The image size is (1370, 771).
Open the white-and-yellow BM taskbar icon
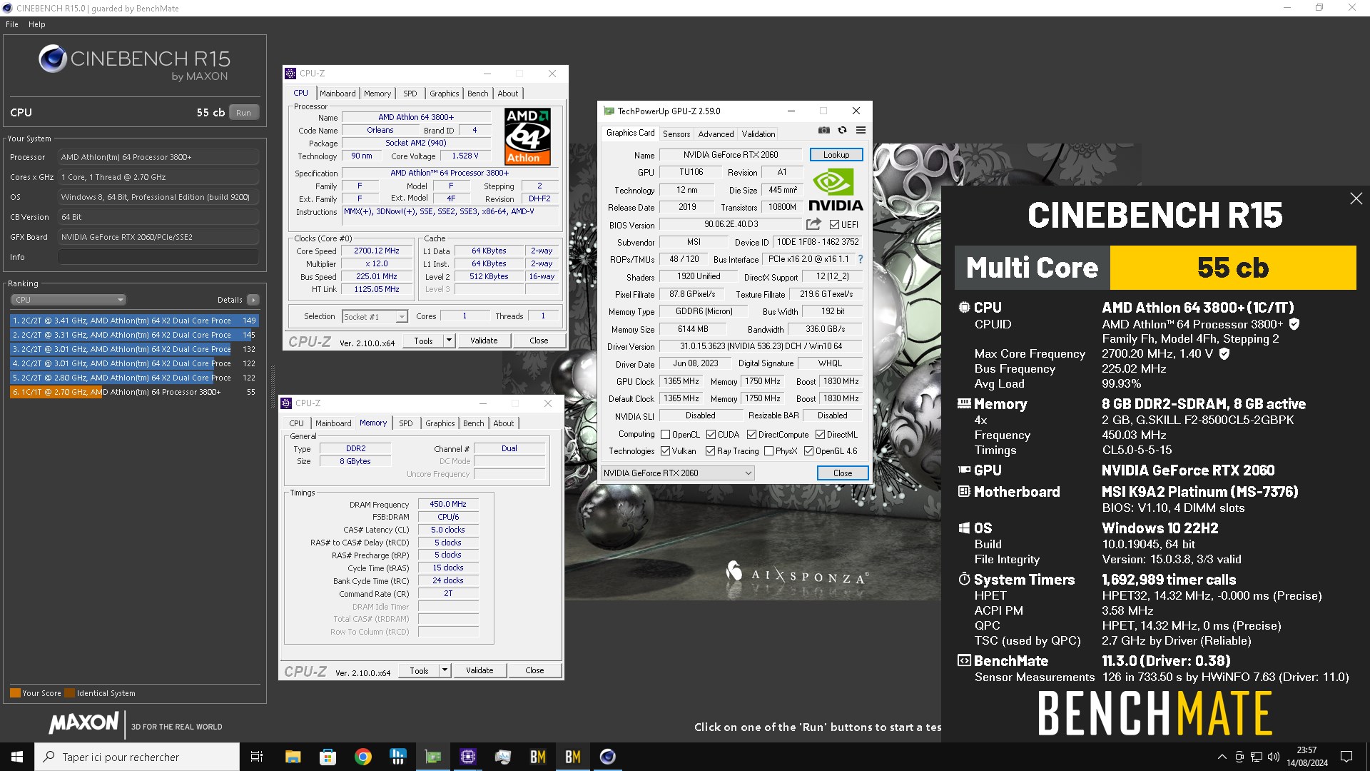click(573, 757)
